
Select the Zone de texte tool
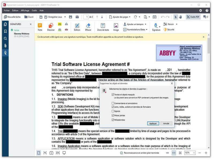[103, 27]
